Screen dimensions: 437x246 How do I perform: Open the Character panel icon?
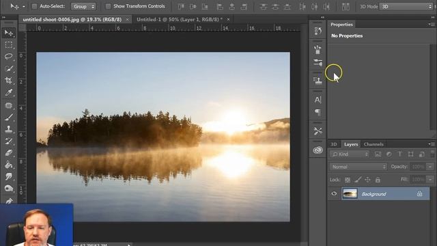tap(318, 100)
